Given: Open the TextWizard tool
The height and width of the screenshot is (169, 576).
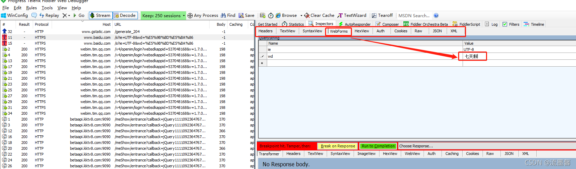Looking at the screenshot, I should 352,15.
